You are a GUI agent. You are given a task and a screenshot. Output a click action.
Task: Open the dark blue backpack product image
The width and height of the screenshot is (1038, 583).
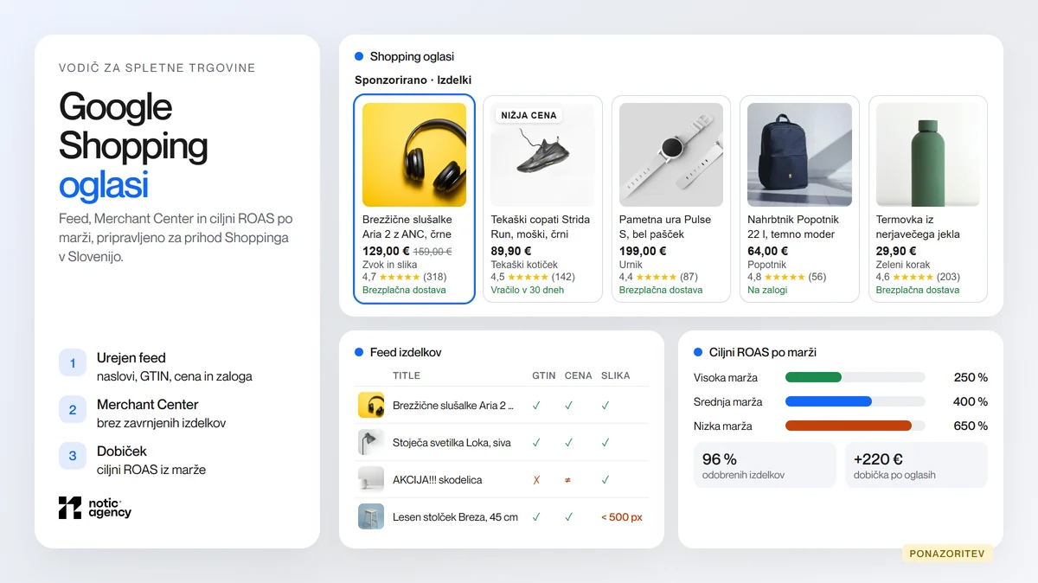coord(799,155)
